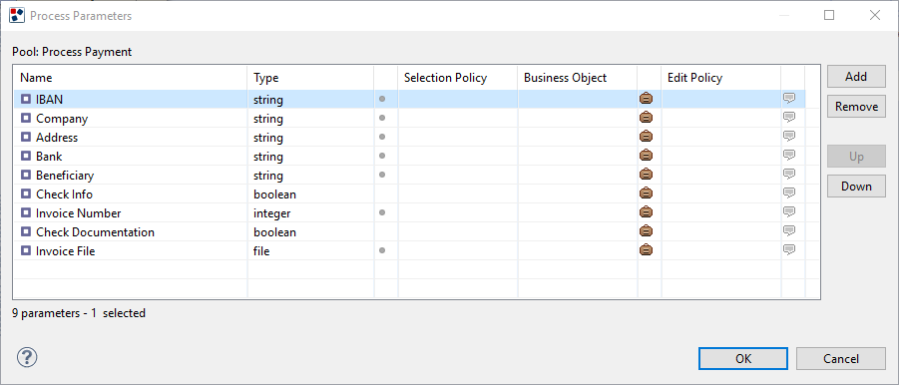Screen dimensions: 899x385
Task: Toggle the gray dot in Address row
Action: [382, 137]
